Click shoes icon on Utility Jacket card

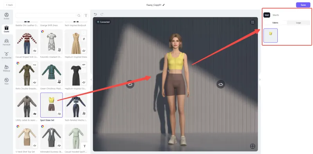tap(34, 114)
